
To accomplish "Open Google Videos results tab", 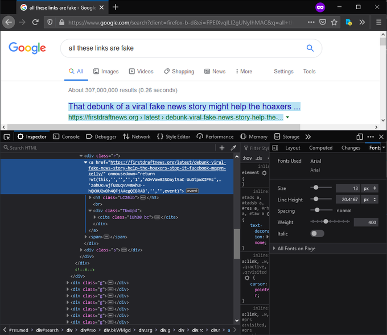I will point(141,71).
